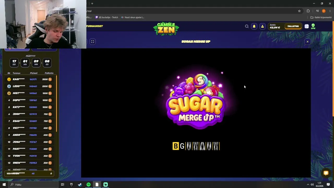Image resolution: width=334 pixels, height=188 pixels.
Task: Open the Kaikki kirjanmerkit bookmarks folder
Action: pyautogui.click(x=321, y=17)
